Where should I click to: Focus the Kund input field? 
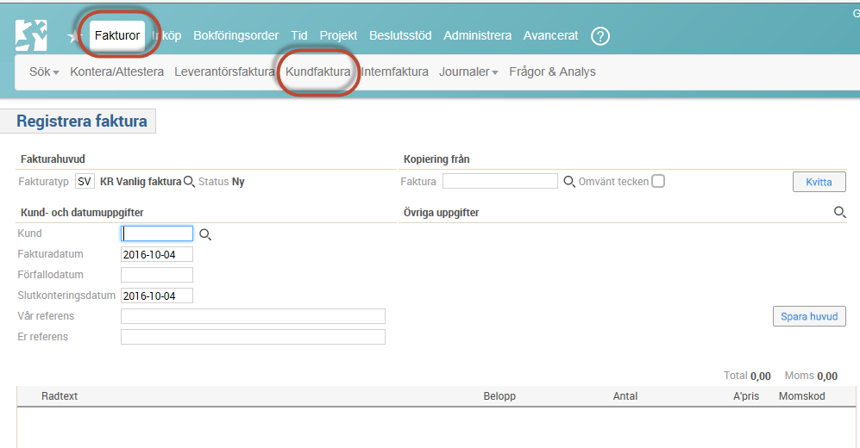point(157,233)
